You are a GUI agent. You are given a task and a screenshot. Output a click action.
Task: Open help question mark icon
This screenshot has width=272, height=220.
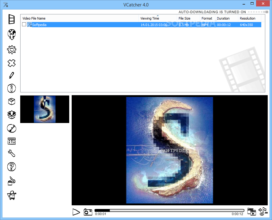(x=12, y=167)
